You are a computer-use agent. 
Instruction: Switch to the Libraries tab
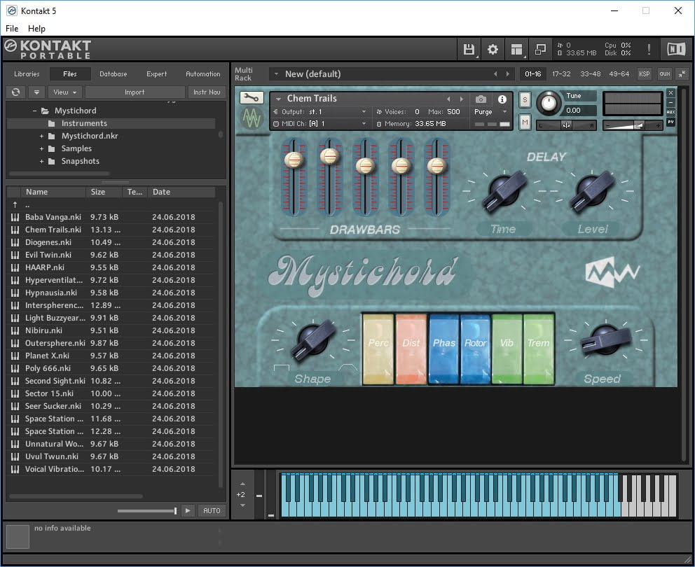tap(27, 74)
